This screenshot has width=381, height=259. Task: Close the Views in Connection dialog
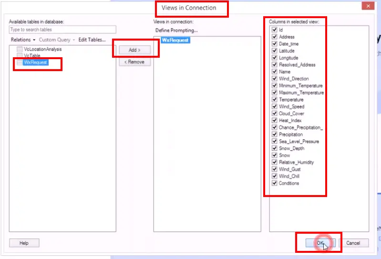pyautogui.click(x=367, y=6)
